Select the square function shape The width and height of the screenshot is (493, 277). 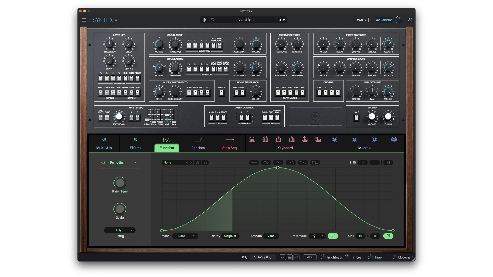tap(315, 162)
